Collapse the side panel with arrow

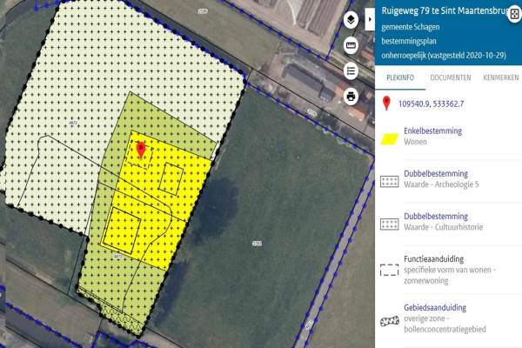coord(370,19)
